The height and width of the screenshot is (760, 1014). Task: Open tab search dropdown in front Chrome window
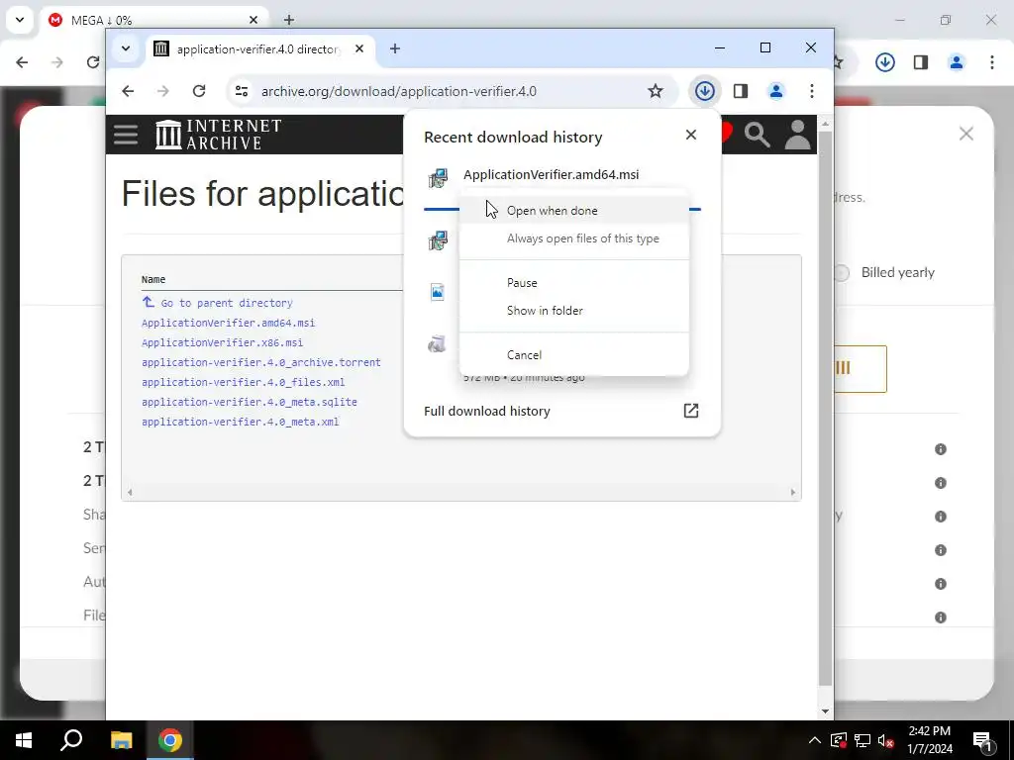tap(126, 48)
